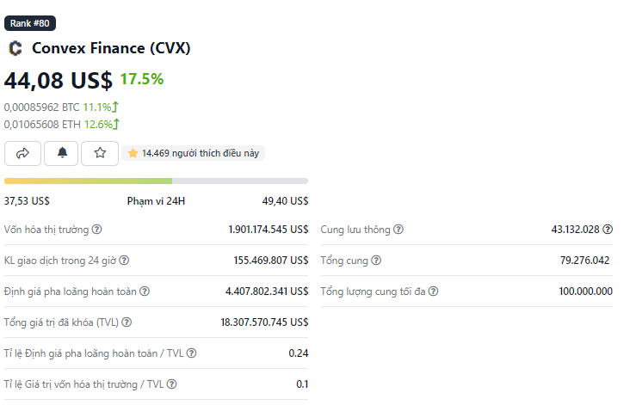Click the Rank #80 badge
The height and width of the screenshot is (405, 636).
tap(30, 23)
